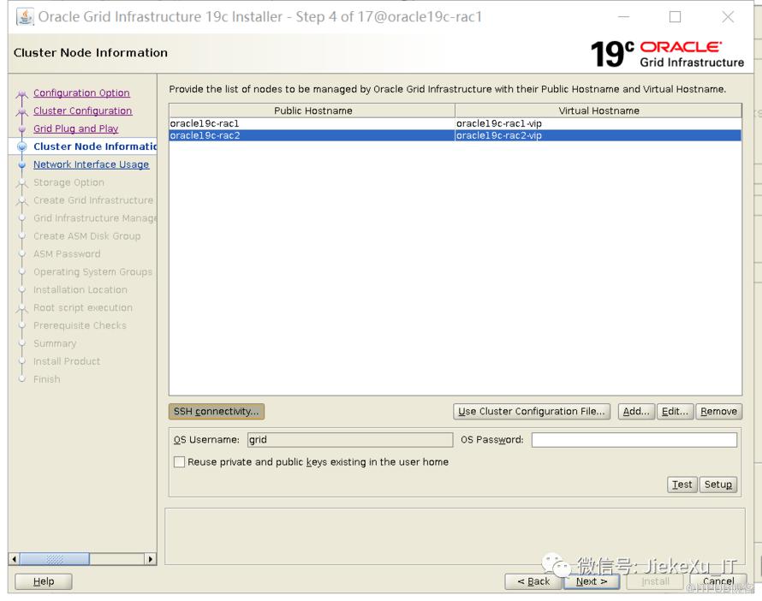Viewport: 762px width, 601px height.
Task: Click the oracle19c-rac1-vip virtual hostname cell
Action: [x=598, y=123]
